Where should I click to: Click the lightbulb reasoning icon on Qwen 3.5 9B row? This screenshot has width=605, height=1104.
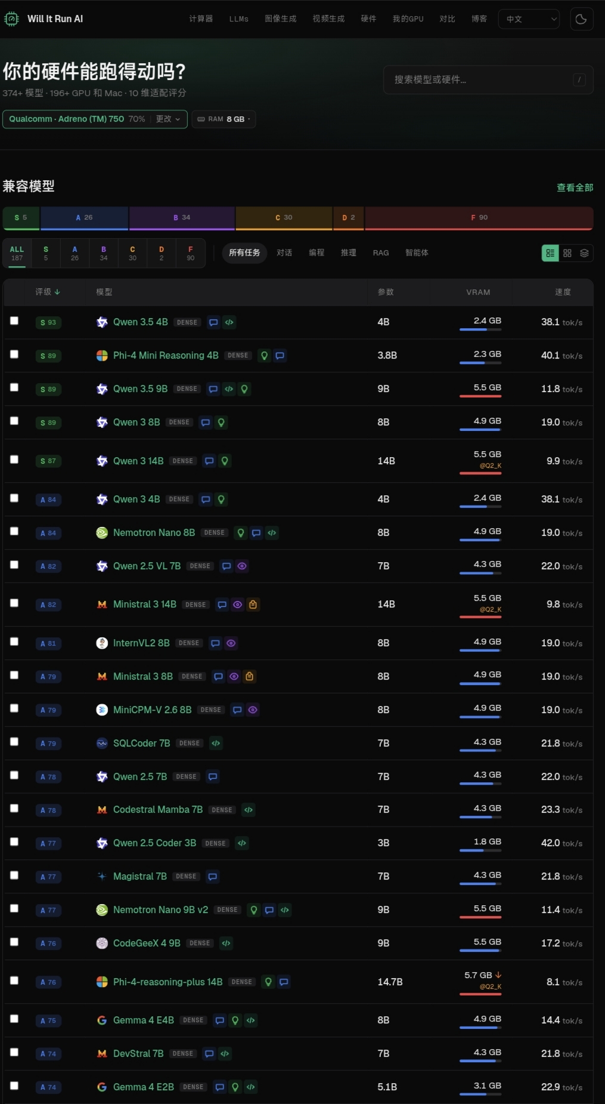click(244, 389)
